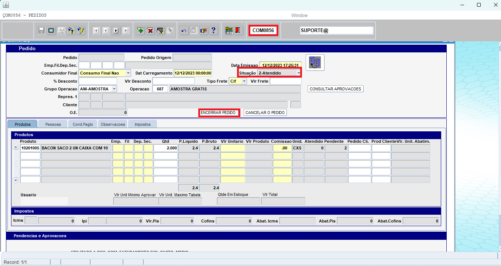Click the Vlr Unit Minimo Aprovar field
The image size is (501, 266).
click(x=135, y=201)
